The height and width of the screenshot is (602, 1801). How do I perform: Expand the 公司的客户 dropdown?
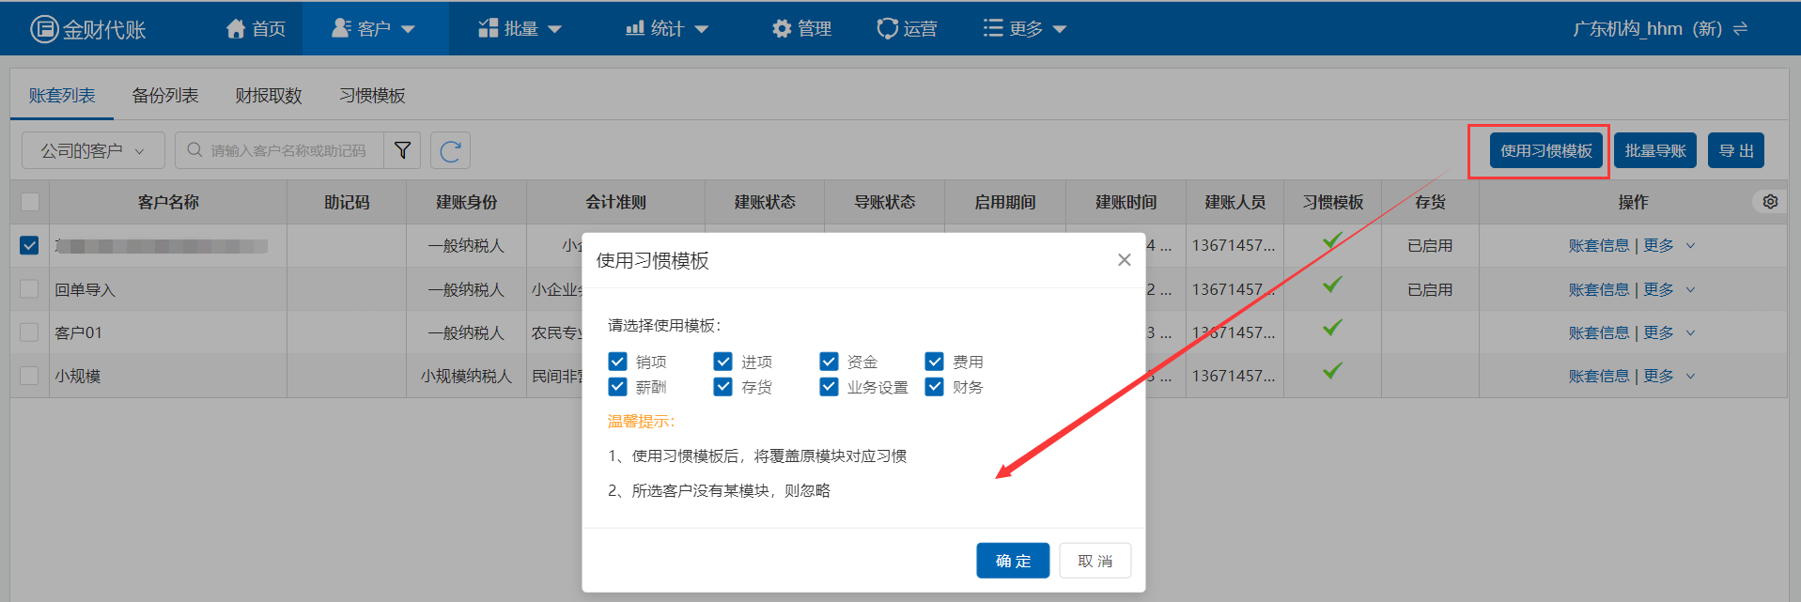click(x=93, y=150)
